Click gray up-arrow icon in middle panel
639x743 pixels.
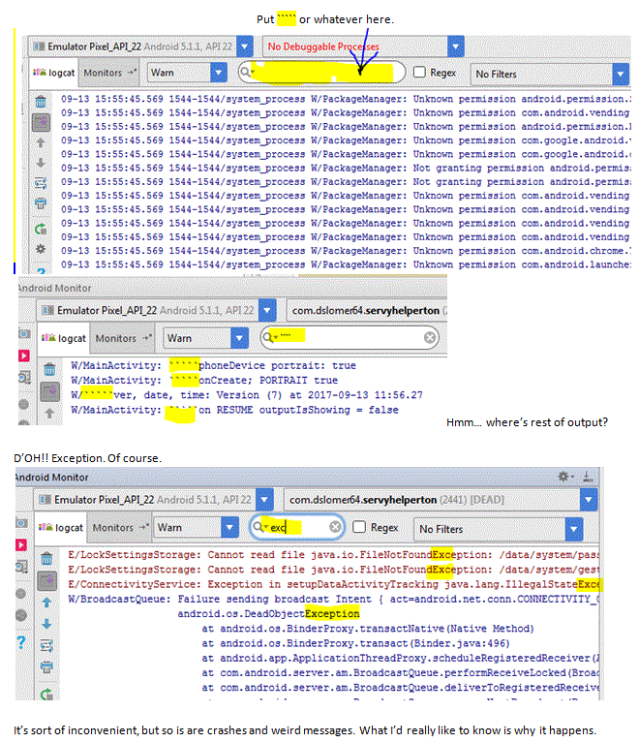(x=49, y=414)
